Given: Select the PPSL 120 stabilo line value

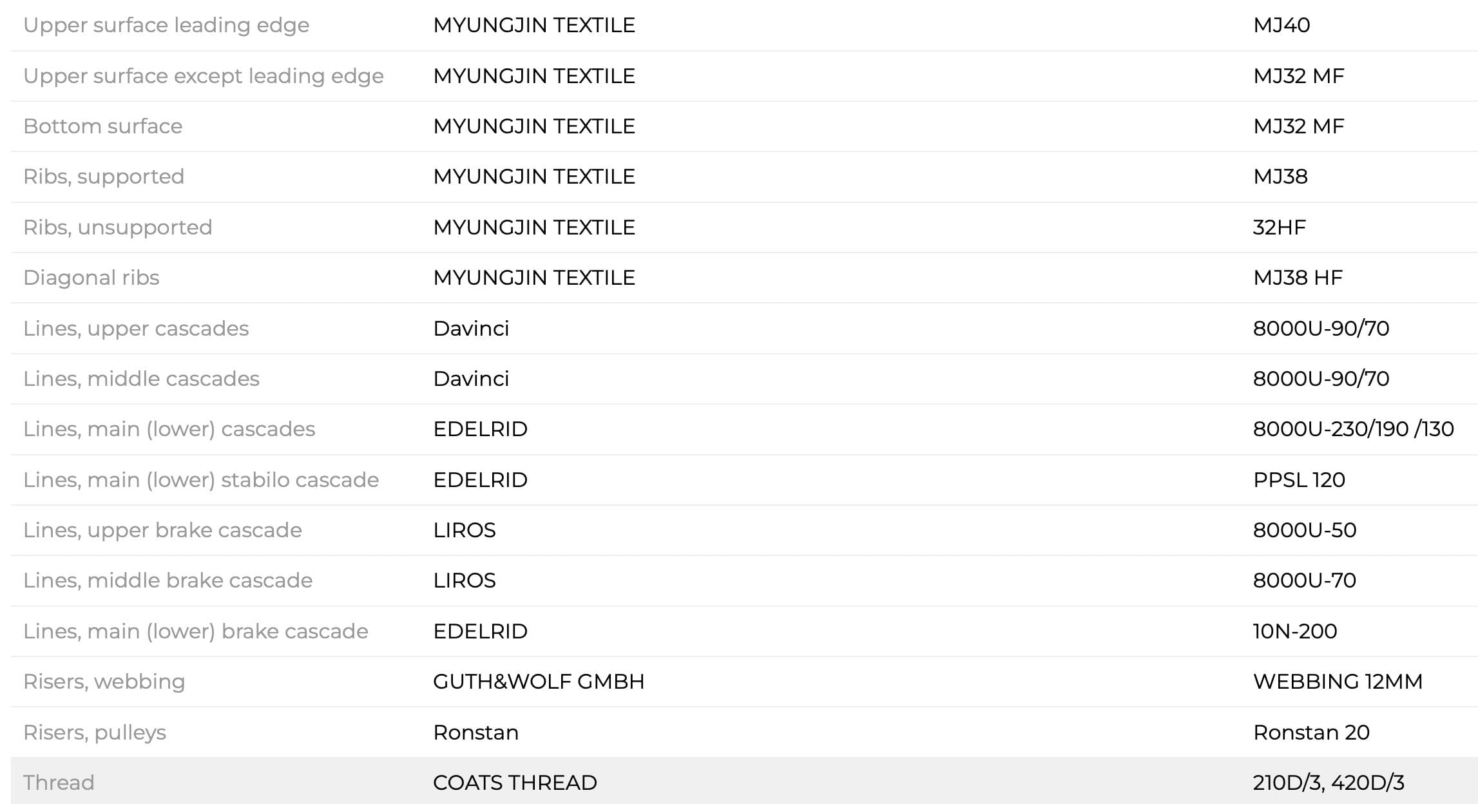Looking at the screenshot, I should [x=1299, y=480].
